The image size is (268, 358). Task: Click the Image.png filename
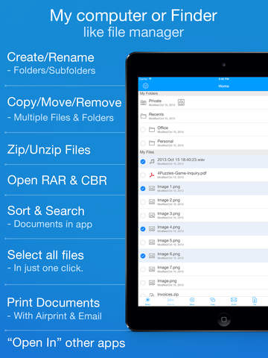tap(167, 280)
